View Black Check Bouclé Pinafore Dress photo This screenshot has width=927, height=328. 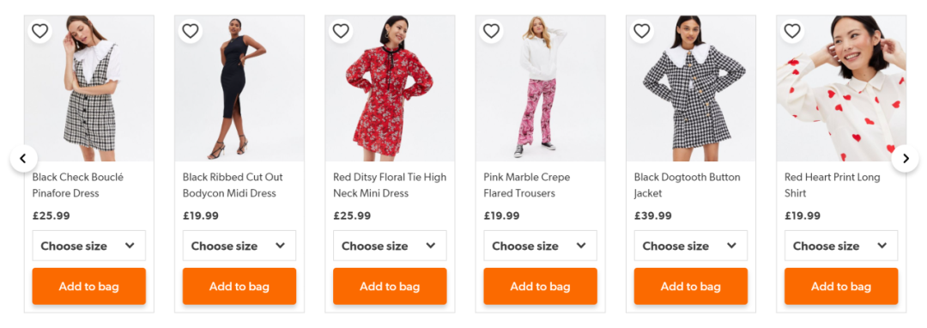pyautogui.click(x=88, y=88)
